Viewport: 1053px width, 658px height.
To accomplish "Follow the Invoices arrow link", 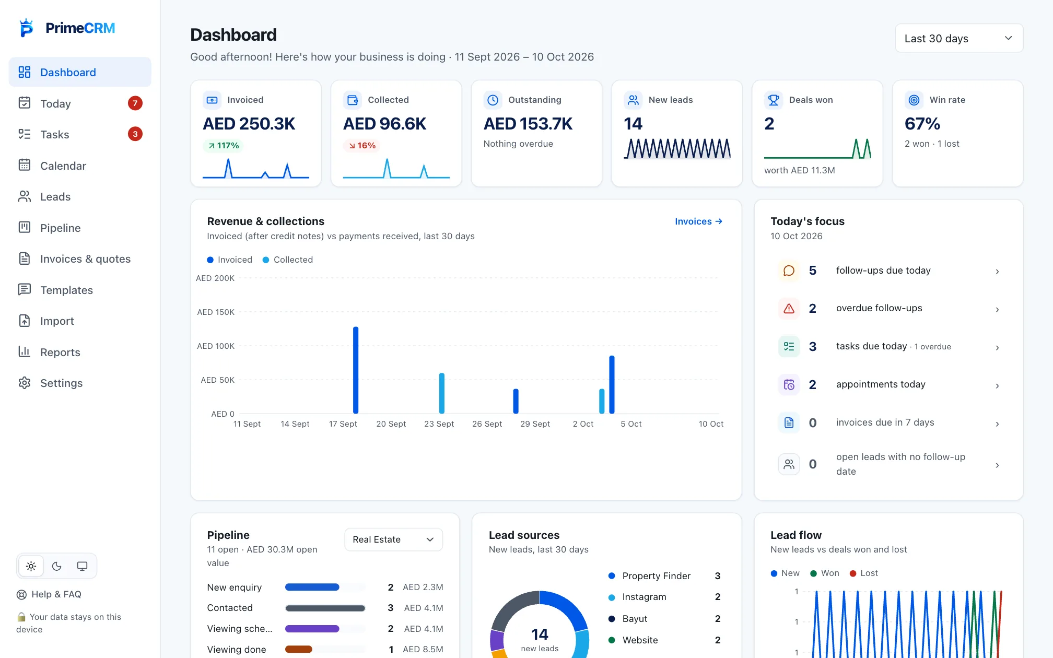I will click(x=699, y=221).
